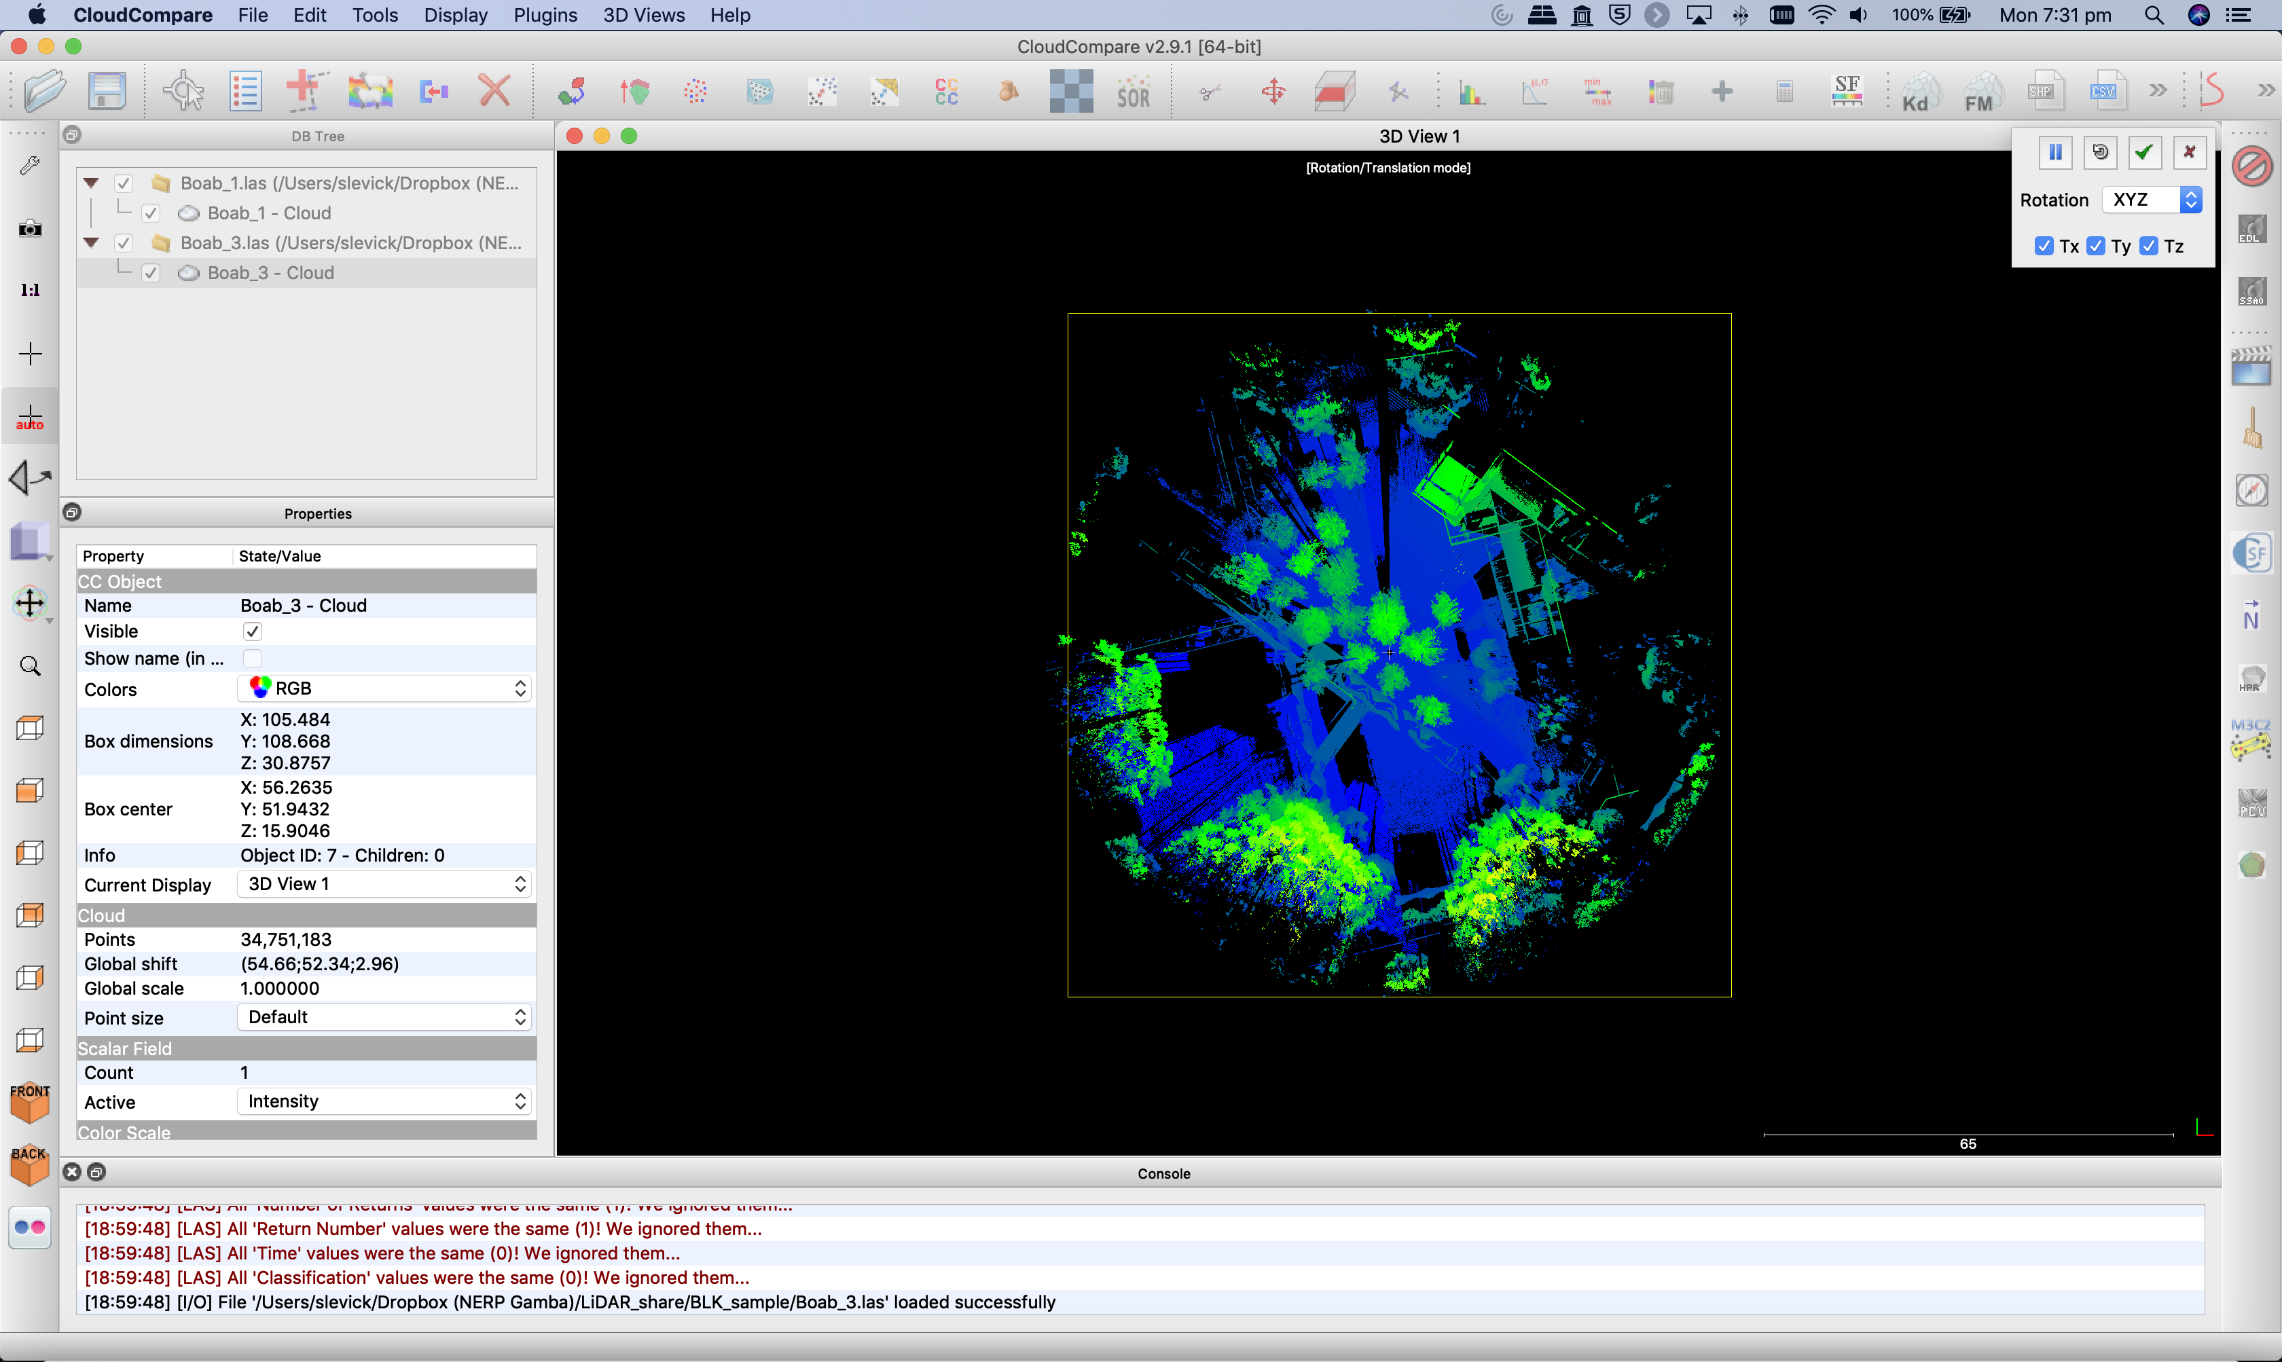Toggle checkbox for Boab_1.las group

click(124, 183)
